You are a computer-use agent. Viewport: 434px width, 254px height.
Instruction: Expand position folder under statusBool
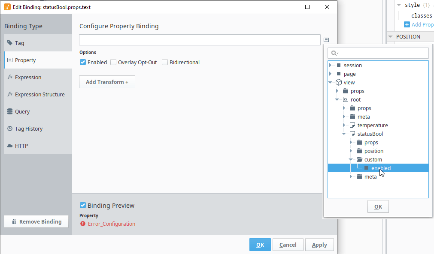[351, 151]
